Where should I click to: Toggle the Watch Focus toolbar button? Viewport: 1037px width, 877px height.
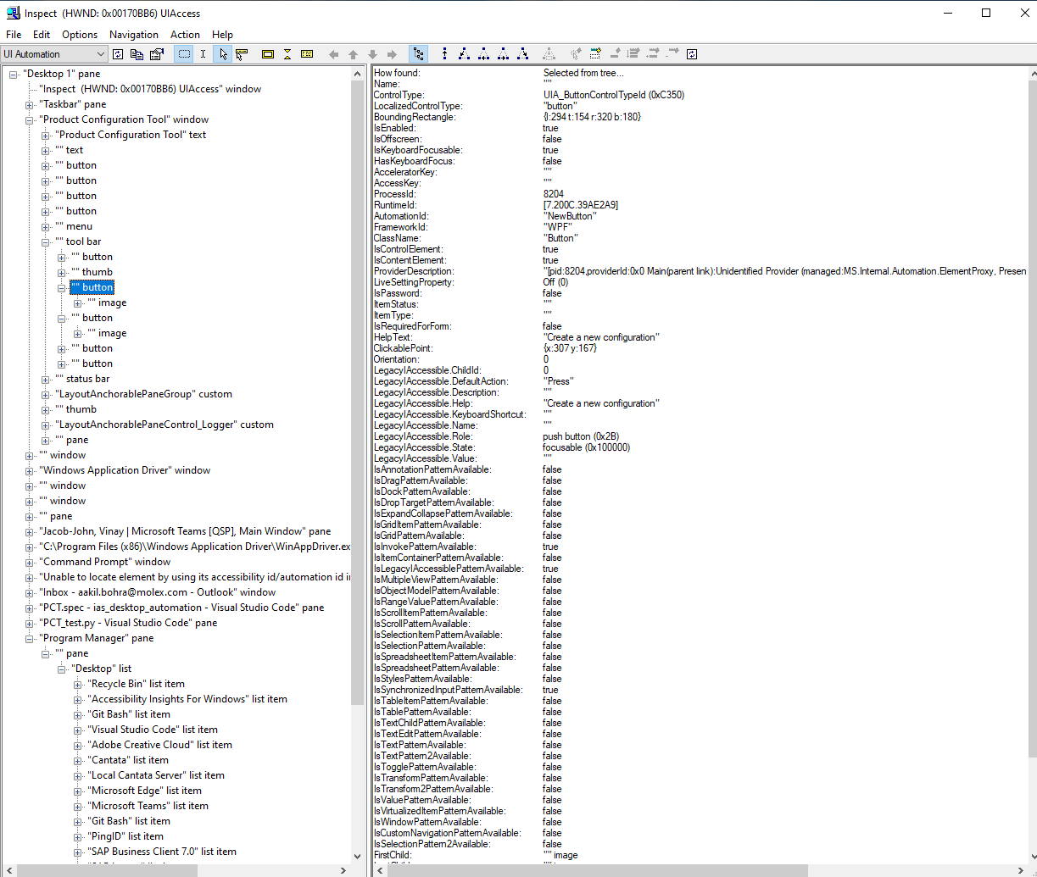[241, 53]
